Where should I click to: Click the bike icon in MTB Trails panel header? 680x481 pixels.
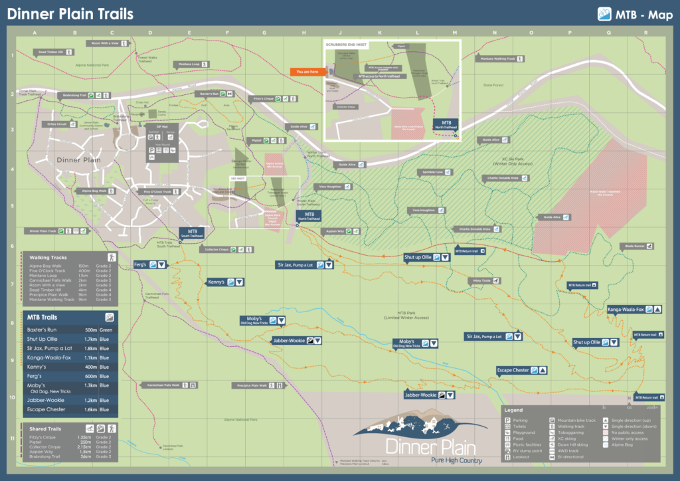pyautogui.click(x=109, y=318)
